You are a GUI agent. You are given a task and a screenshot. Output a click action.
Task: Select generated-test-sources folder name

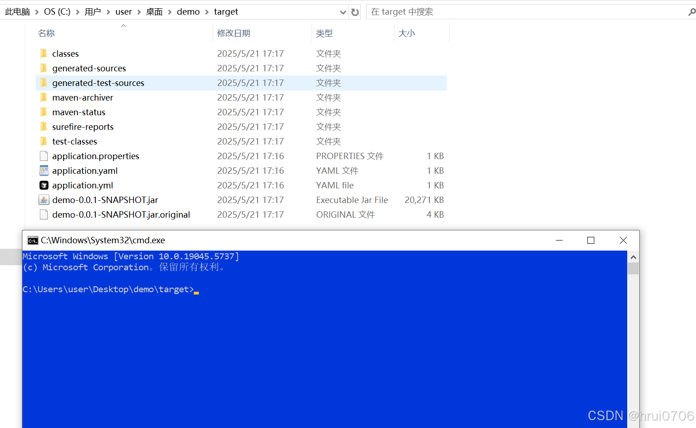(x=98, y=83)
